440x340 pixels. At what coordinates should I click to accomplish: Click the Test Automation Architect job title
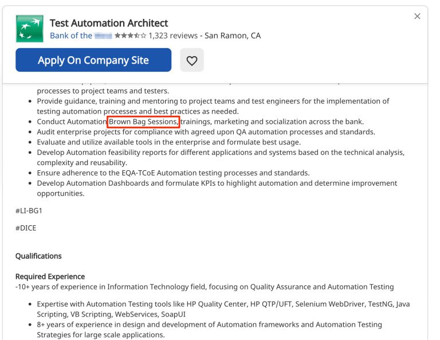109,23
